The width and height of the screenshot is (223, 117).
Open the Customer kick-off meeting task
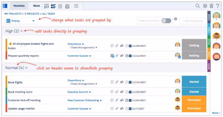[x=24, y=100]
